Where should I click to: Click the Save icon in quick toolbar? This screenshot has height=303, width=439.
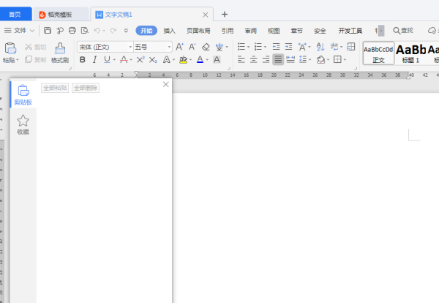click(x=48, y=30)
